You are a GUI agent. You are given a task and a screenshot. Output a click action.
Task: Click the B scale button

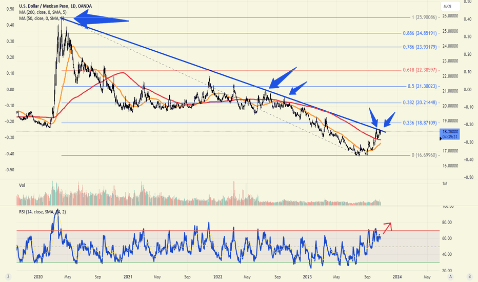click(469, 277)
